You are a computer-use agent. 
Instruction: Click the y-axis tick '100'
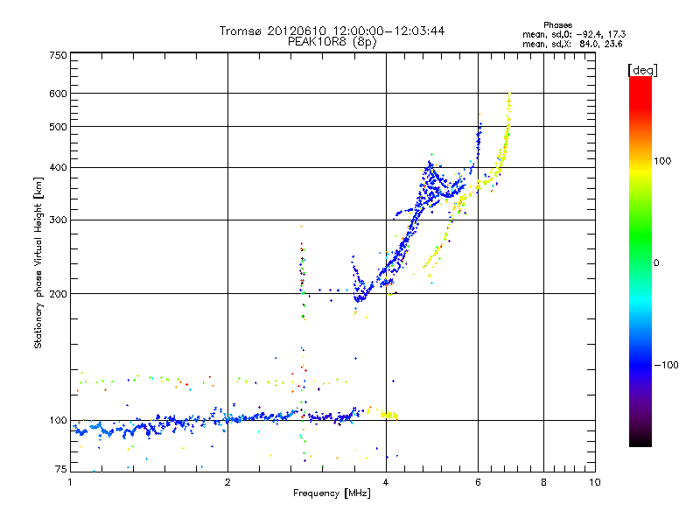58,421
